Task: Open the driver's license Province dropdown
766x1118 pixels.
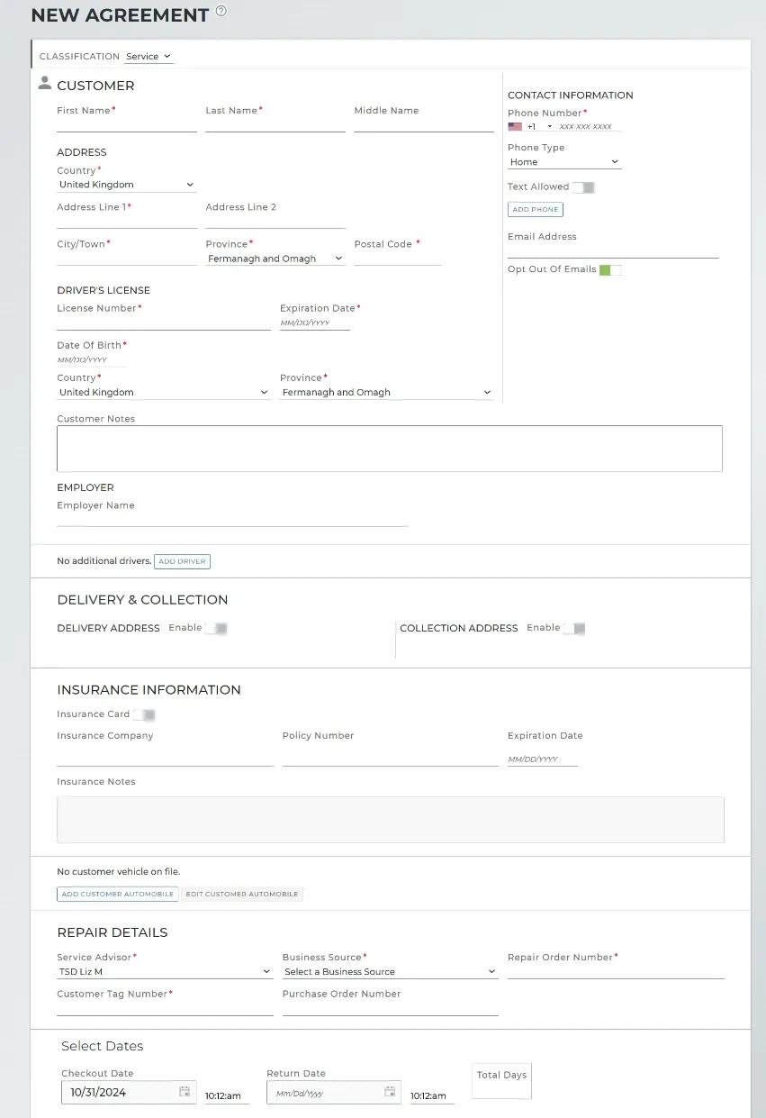Action: click(387, 393)
